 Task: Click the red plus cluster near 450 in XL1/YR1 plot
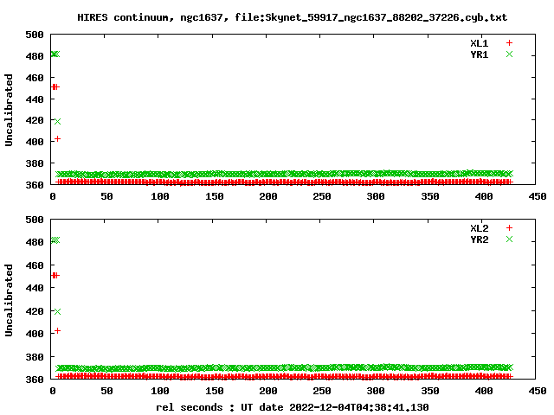click(55, 86)
